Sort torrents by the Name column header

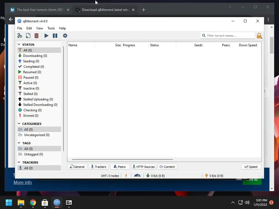(81, 45)
